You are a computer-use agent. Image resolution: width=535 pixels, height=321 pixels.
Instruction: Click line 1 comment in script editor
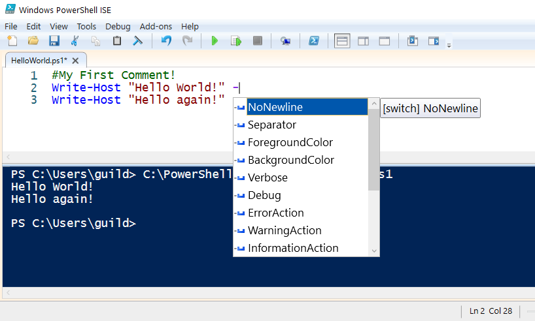(114, 75)
